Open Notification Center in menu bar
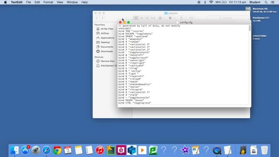 click(x=272, y=2)
